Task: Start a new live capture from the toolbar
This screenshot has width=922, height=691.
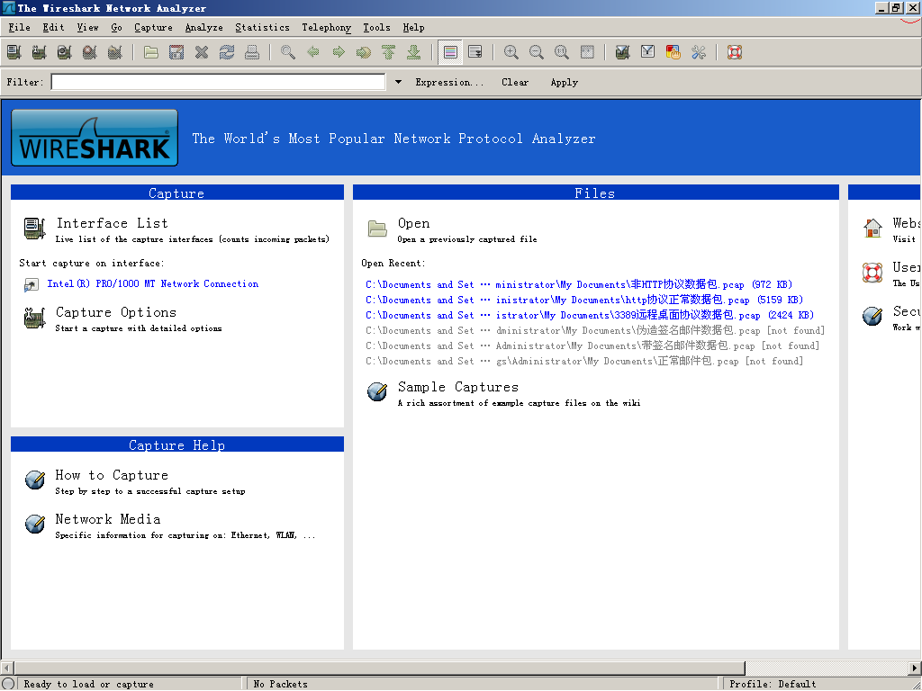Action: 65,52
